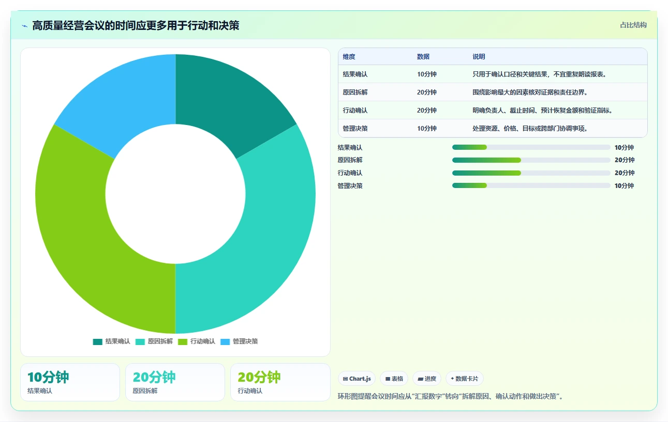
Task: Click the lightning icon beside the title
Action: tap(24, 26)
